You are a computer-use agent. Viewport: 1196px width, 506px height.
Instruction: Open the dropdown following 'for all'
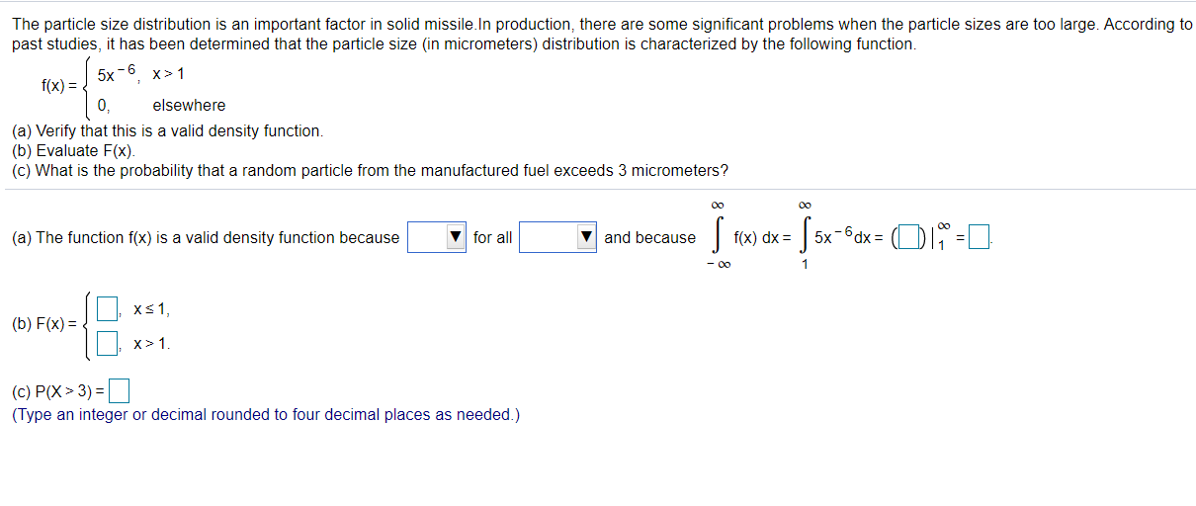[x=558, y=237]
